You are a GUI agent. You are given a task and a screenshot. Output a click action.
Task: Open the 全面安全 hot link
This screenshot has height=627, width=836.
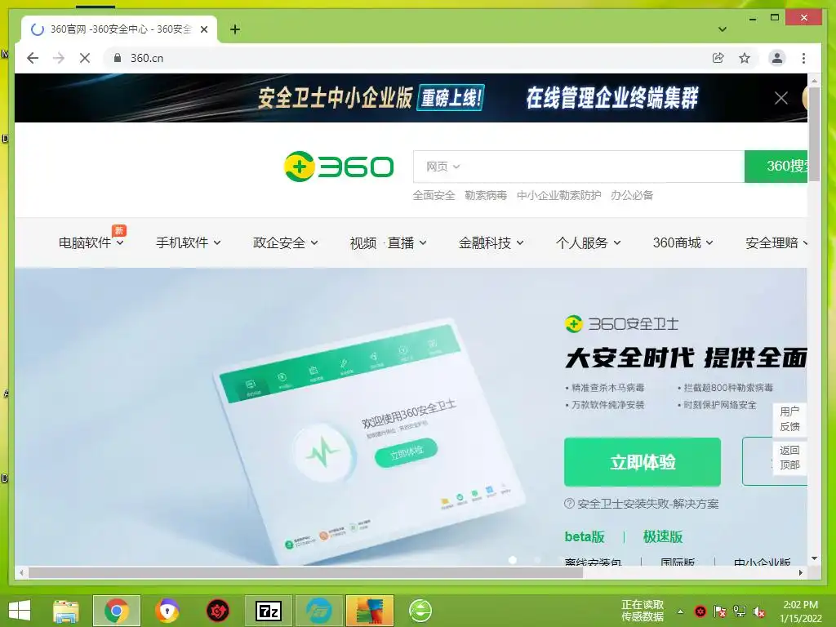434,195
